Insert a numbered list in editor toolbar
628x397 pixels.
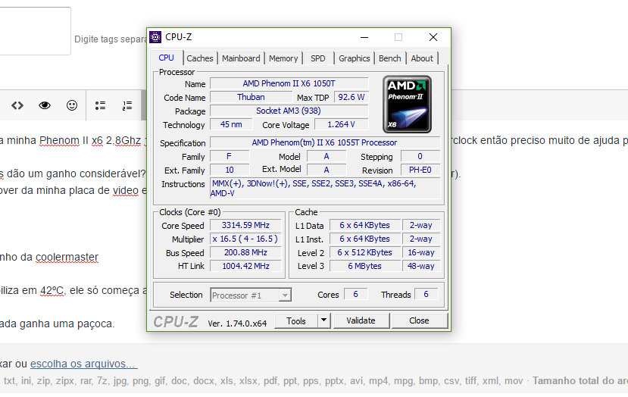pyautogui.click(x=127, y=105)
